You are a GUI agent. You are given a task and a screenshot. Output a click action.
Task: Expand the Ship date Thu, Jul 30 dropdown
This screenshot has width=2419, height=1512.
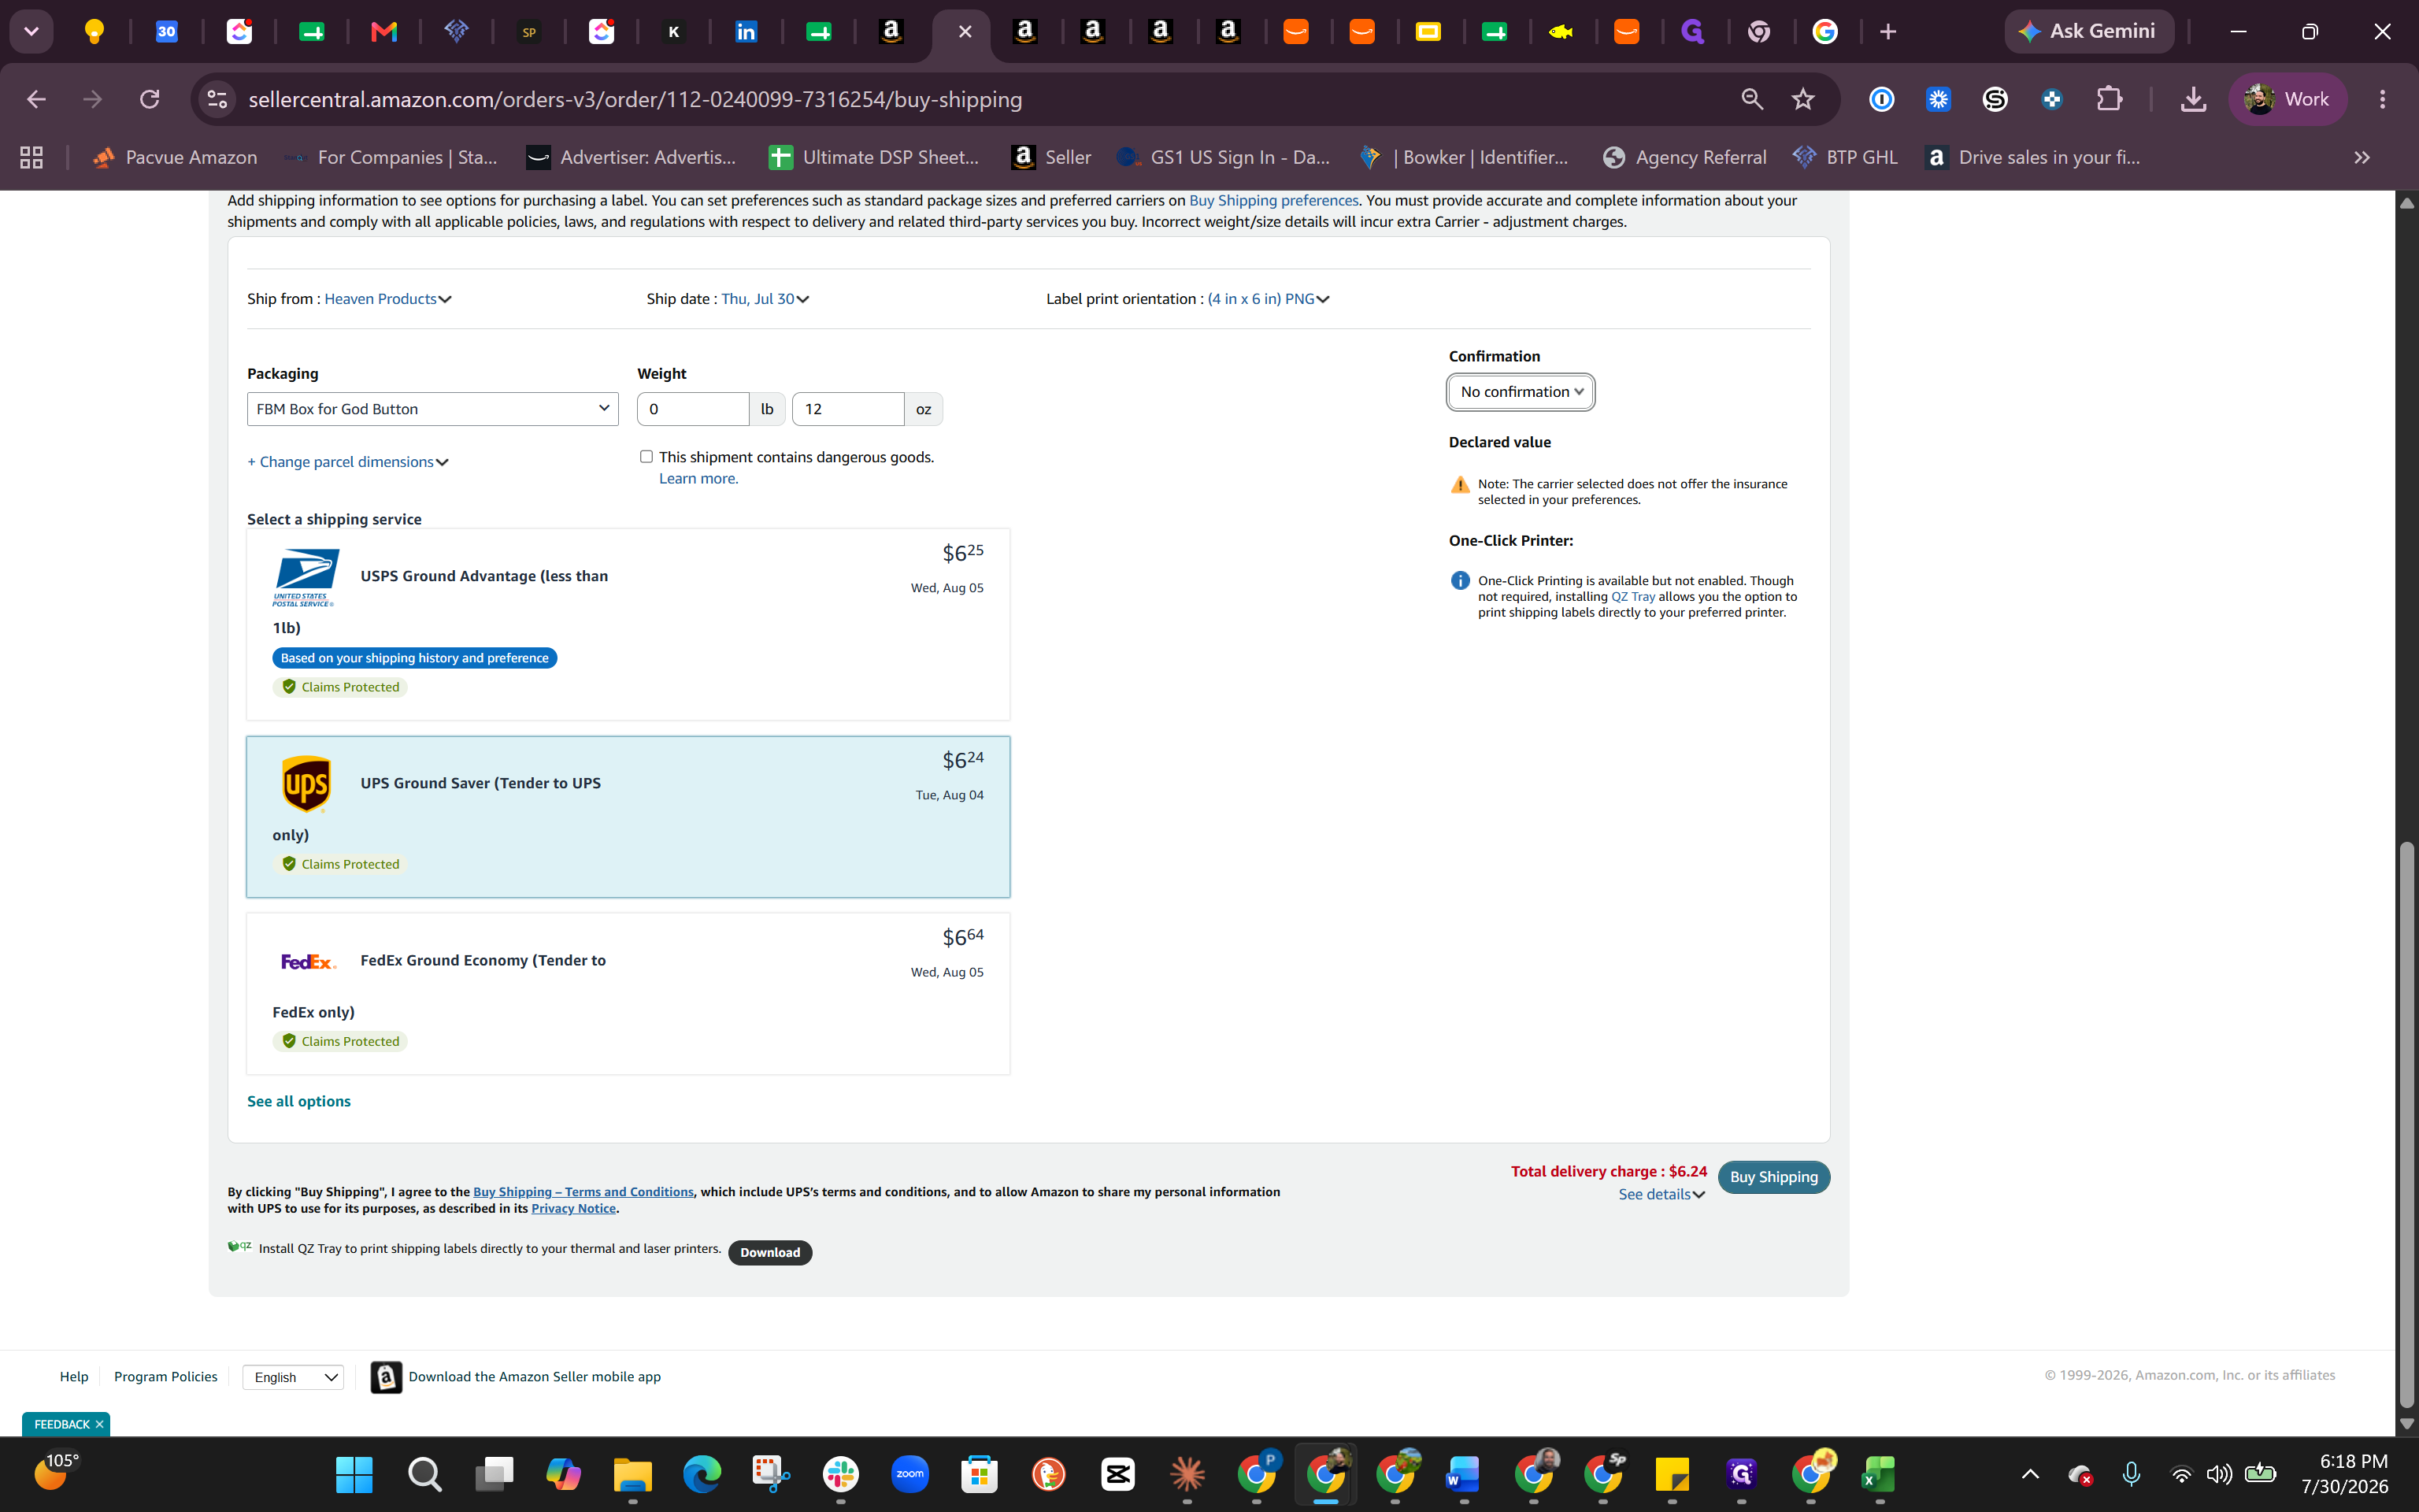click(765, 299)
